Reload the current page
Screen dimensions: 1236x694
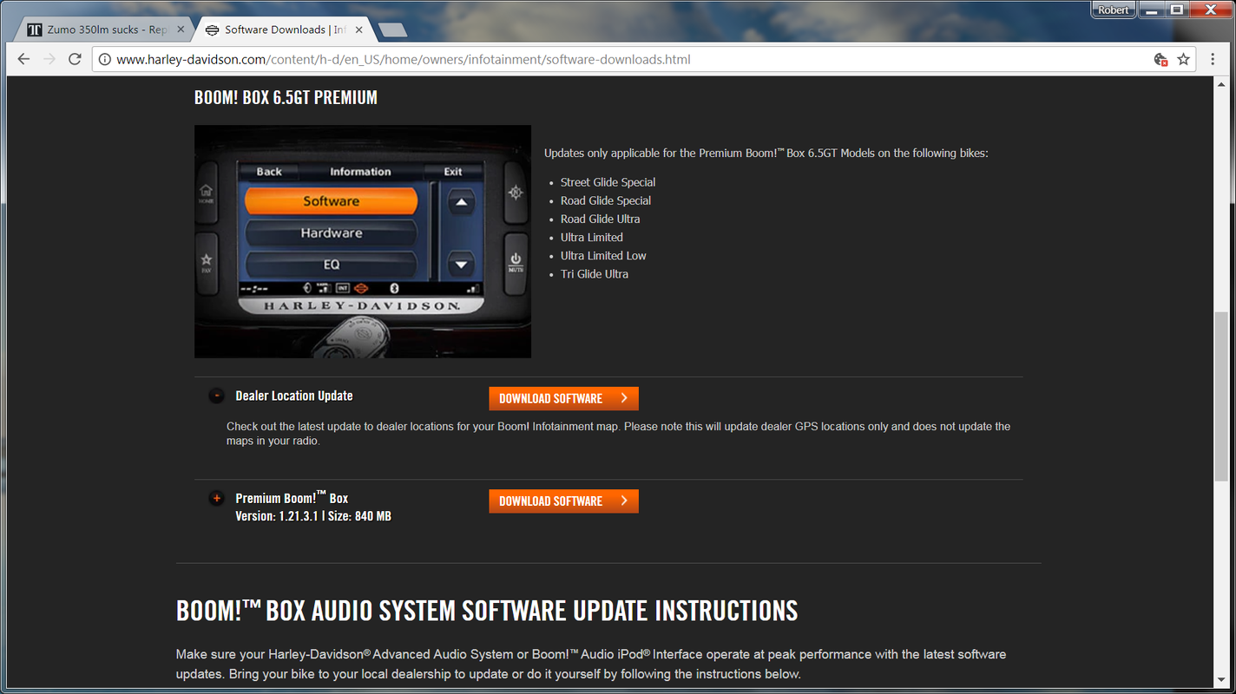click(x=75, y=59)
